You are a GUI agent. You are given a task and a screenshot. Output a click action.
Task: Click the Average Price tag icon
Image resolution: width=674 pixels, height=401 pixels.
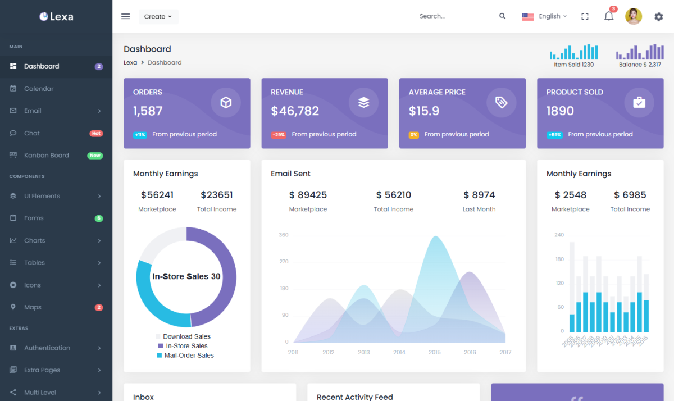[x=501, y=103]
